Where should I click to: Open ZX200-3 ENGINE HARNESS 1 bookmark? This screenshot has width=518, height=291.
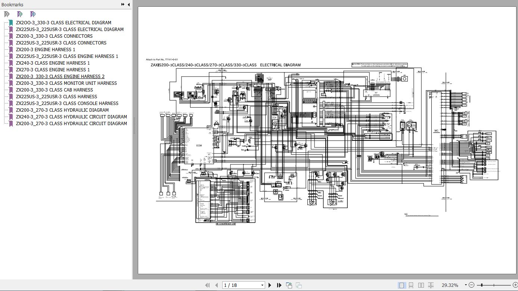pyautogui.click(x=46, y=49)
